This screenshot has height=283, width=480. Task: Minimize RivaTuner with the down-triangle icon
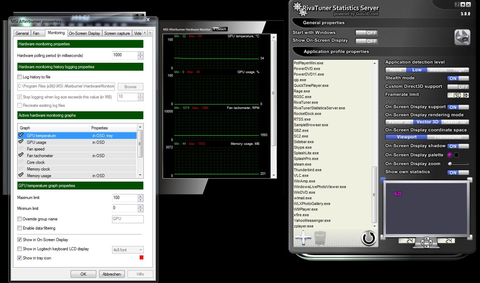[463, 5]
